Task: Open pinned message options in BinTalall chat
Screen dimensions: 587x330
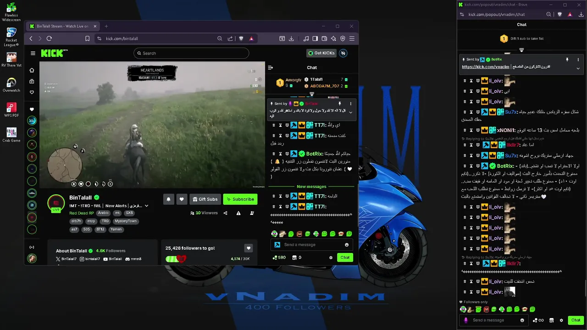Action: click(351, 104)
